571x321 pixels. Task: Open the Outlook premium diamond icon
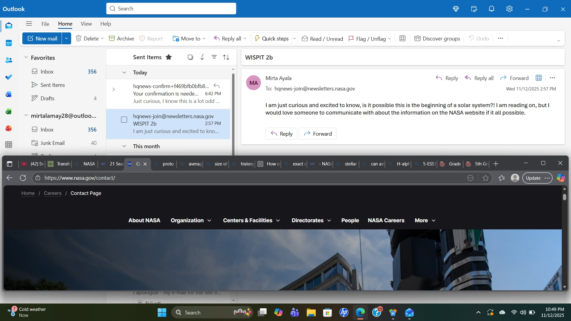[x=456, y=9]
